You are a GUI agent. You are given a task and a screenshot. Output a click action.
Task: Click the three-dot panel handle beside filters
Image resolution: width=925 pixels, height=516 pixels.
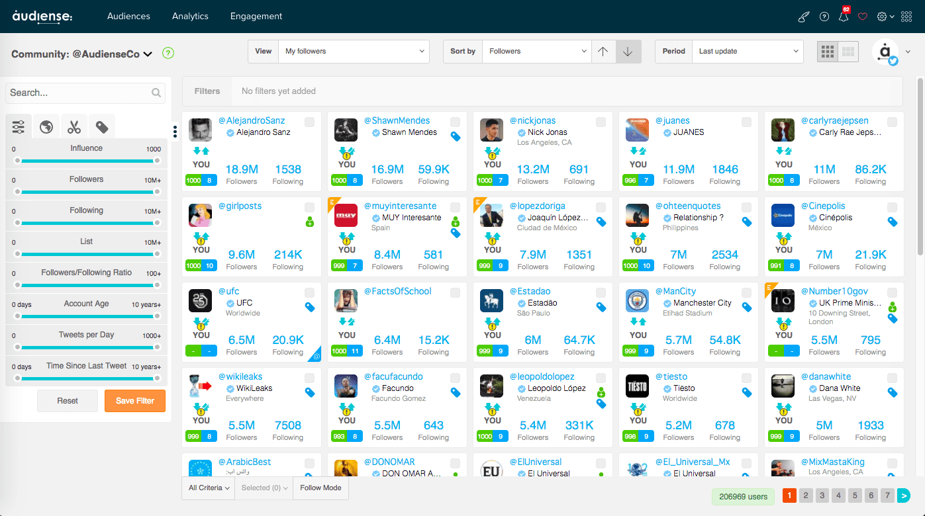(175, 132)
